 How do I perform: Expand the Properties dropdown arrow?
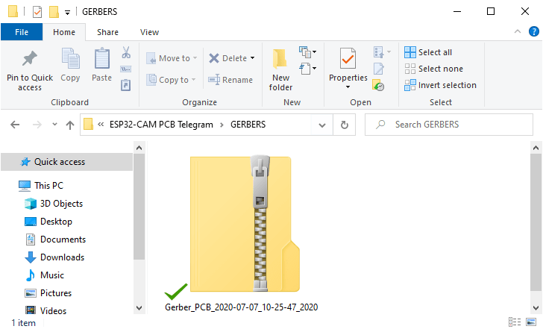[x=348, y=87]
